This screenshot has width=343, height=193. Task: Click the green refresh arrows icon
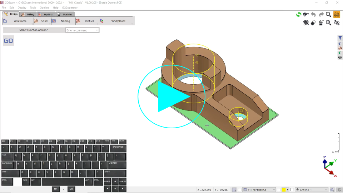point(299,15)
